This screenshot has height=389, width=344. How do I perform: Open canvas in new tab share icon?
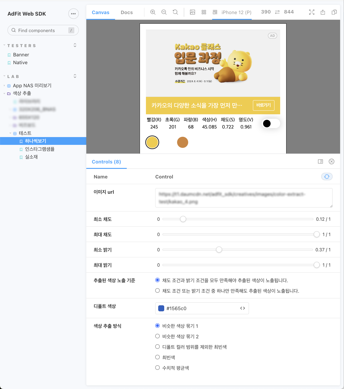(x=323, y=12)
